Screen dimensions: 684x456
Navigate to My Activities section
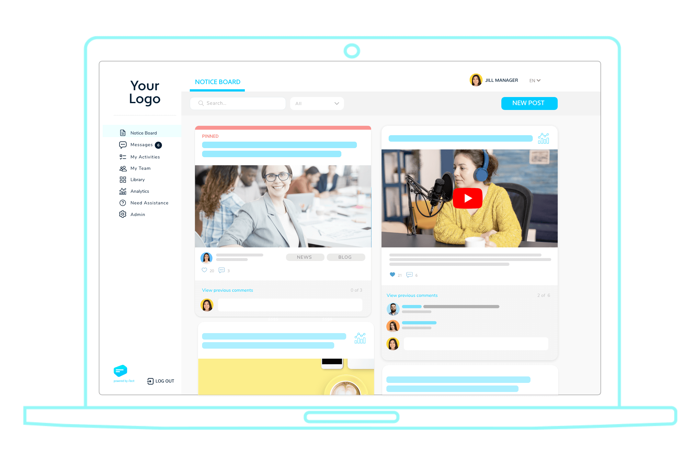click(x=145, y=157)
